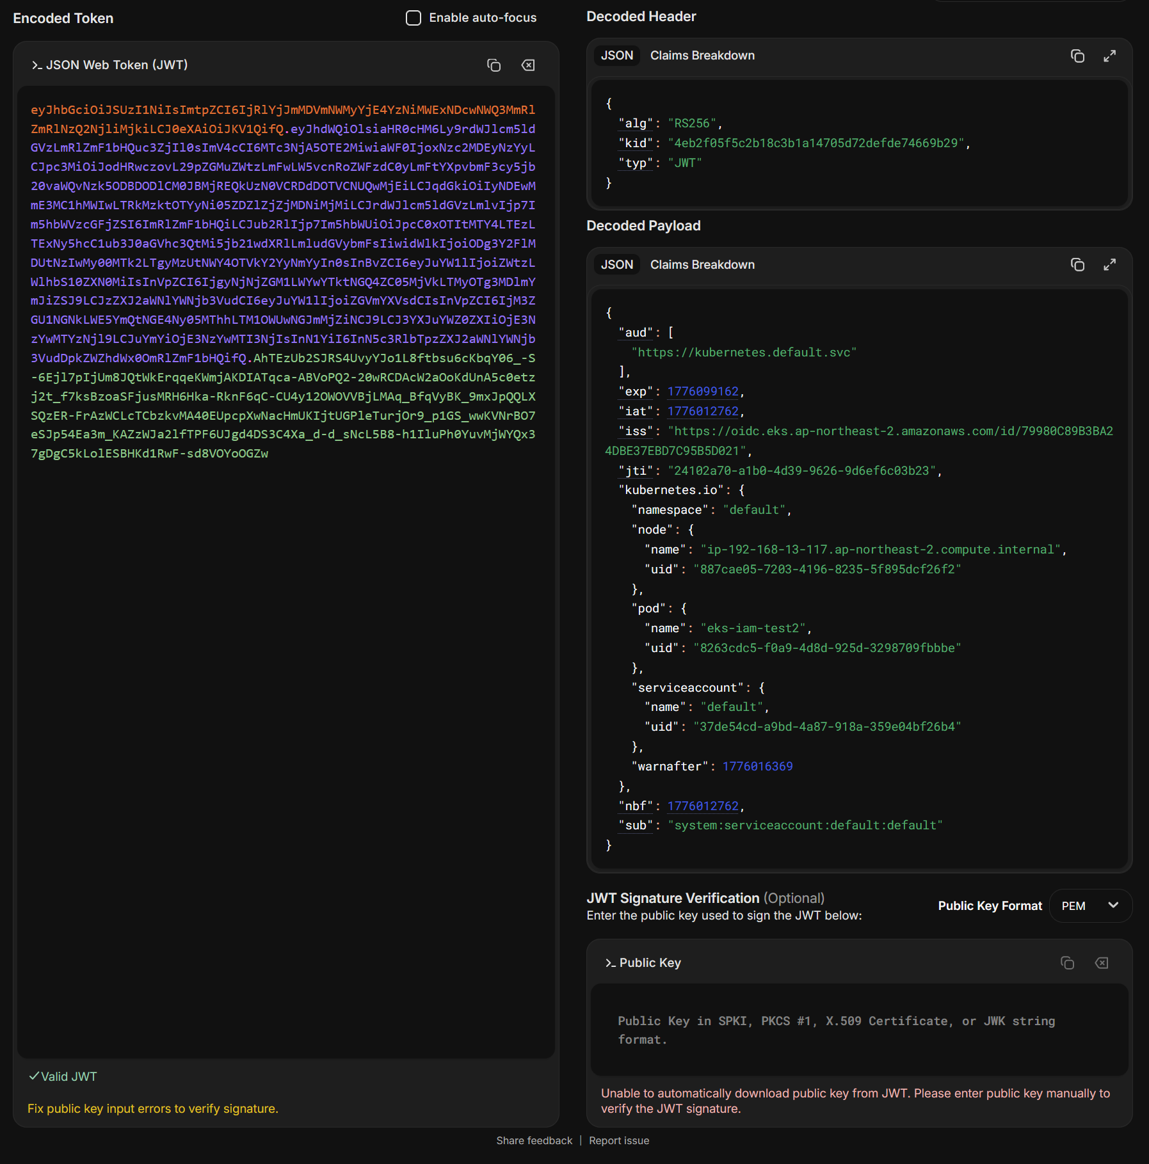Click inside the encoded token text area
1149x1164 pixels.
[285, 704]
